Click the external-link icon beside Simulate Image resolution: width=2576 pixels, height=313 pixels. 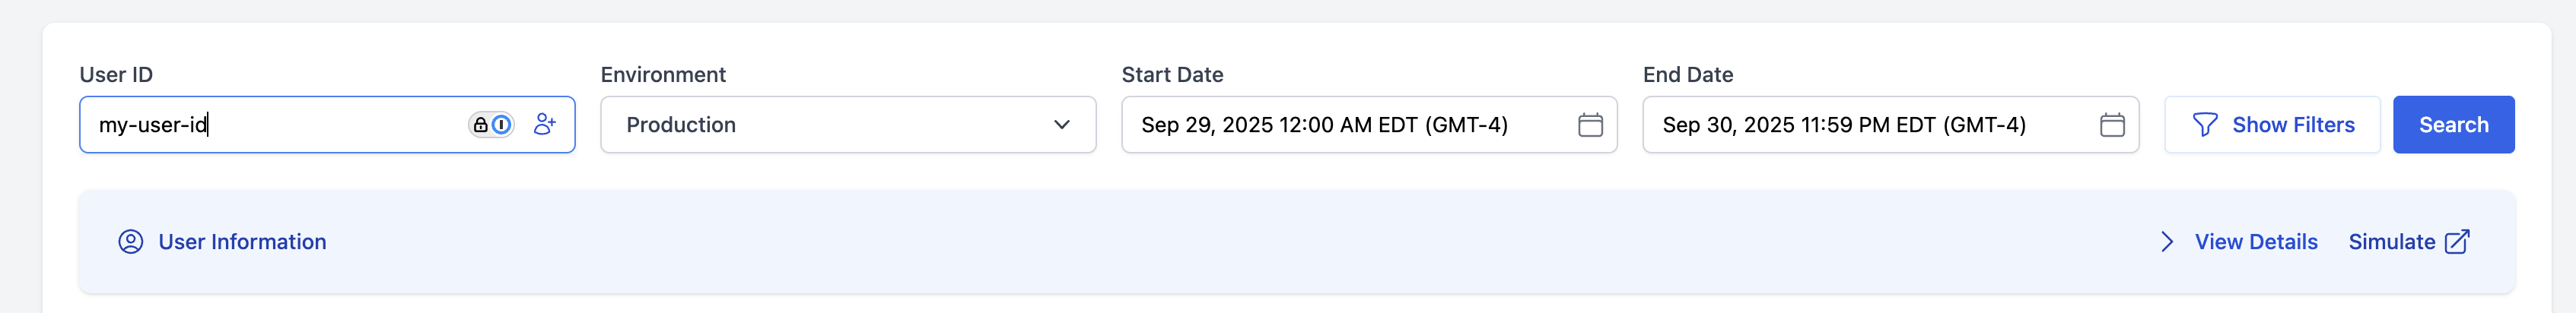pos(2457,242)
